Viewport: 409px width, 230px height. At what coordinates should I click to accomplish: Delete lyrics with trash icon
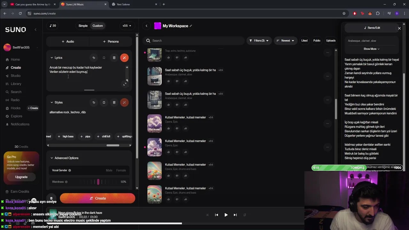(x=114, y=58)
